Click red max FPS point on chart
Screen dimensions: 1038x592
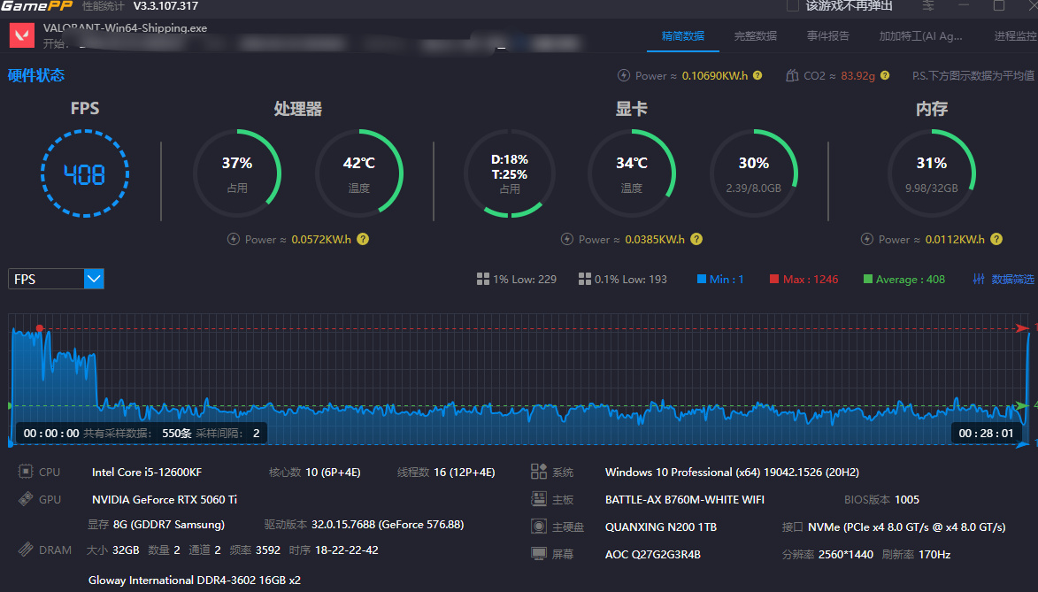click(40, 327)
